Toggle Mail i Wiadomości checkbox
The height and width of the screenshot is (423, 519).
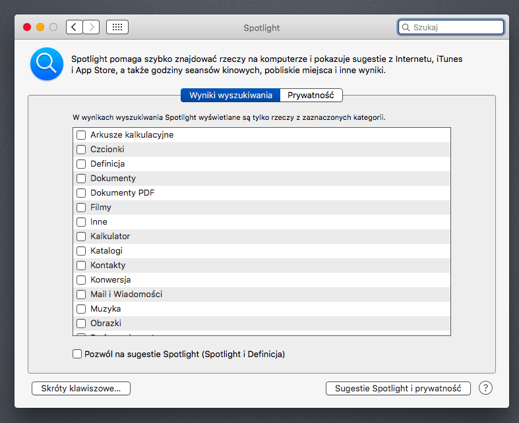click(x=81, y=295)
